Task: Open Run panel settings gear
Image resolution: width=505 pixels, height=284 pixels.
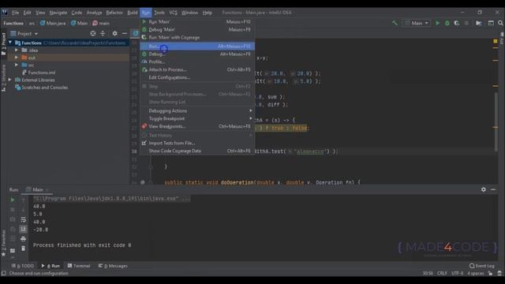Action: point(484,189)
